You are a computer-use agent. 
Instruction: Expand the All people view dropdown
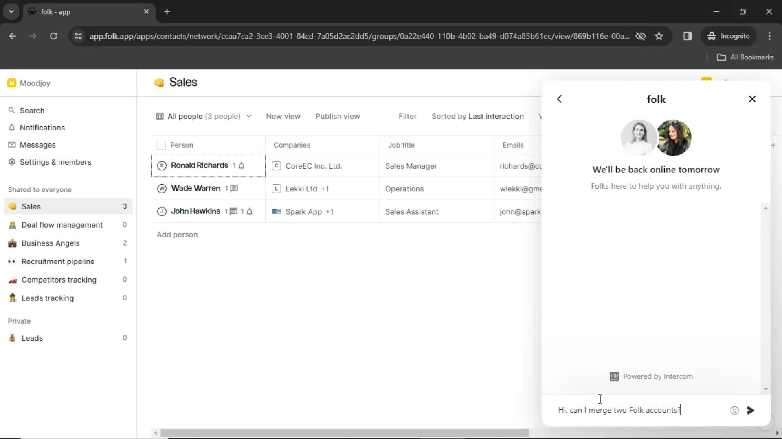pyautogui.click(x=204, y=116)
